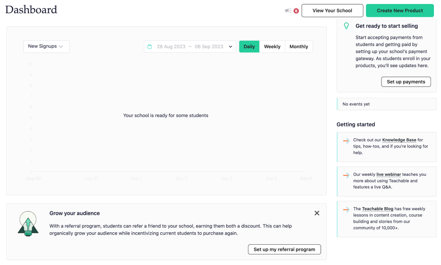Image resolution: width=441 pixels, height=265 pixels.
Task: Click the Getting started heading
Action: click(356, 125)
